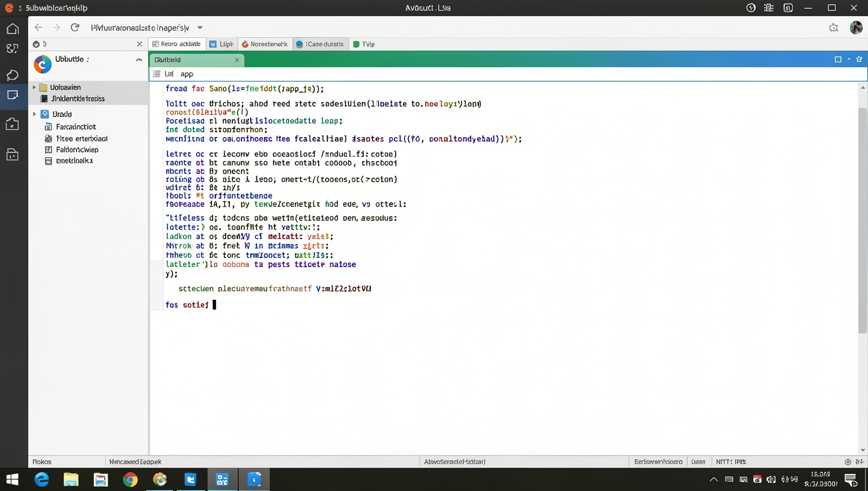The image size is (868, 491).
Task: Select the highlighted panel icon in left sidebar
Action: [12, 95]
